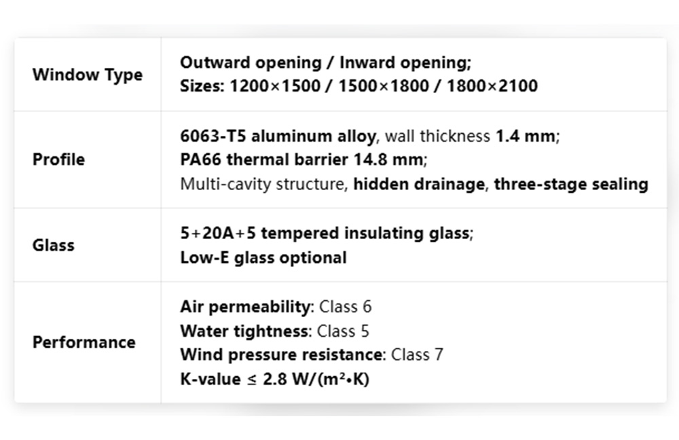Click the "Glass" row label
The height and width of the screenshot is (440, 679).
pyautogui.click(x=53, y=245)
